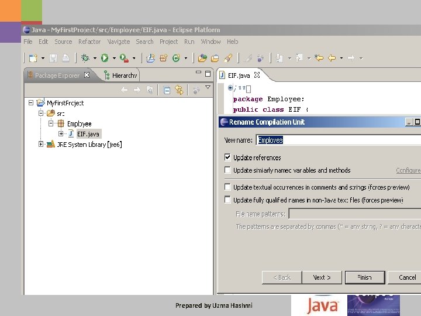
Task: Open the Search menu
Action: [145, 42]
